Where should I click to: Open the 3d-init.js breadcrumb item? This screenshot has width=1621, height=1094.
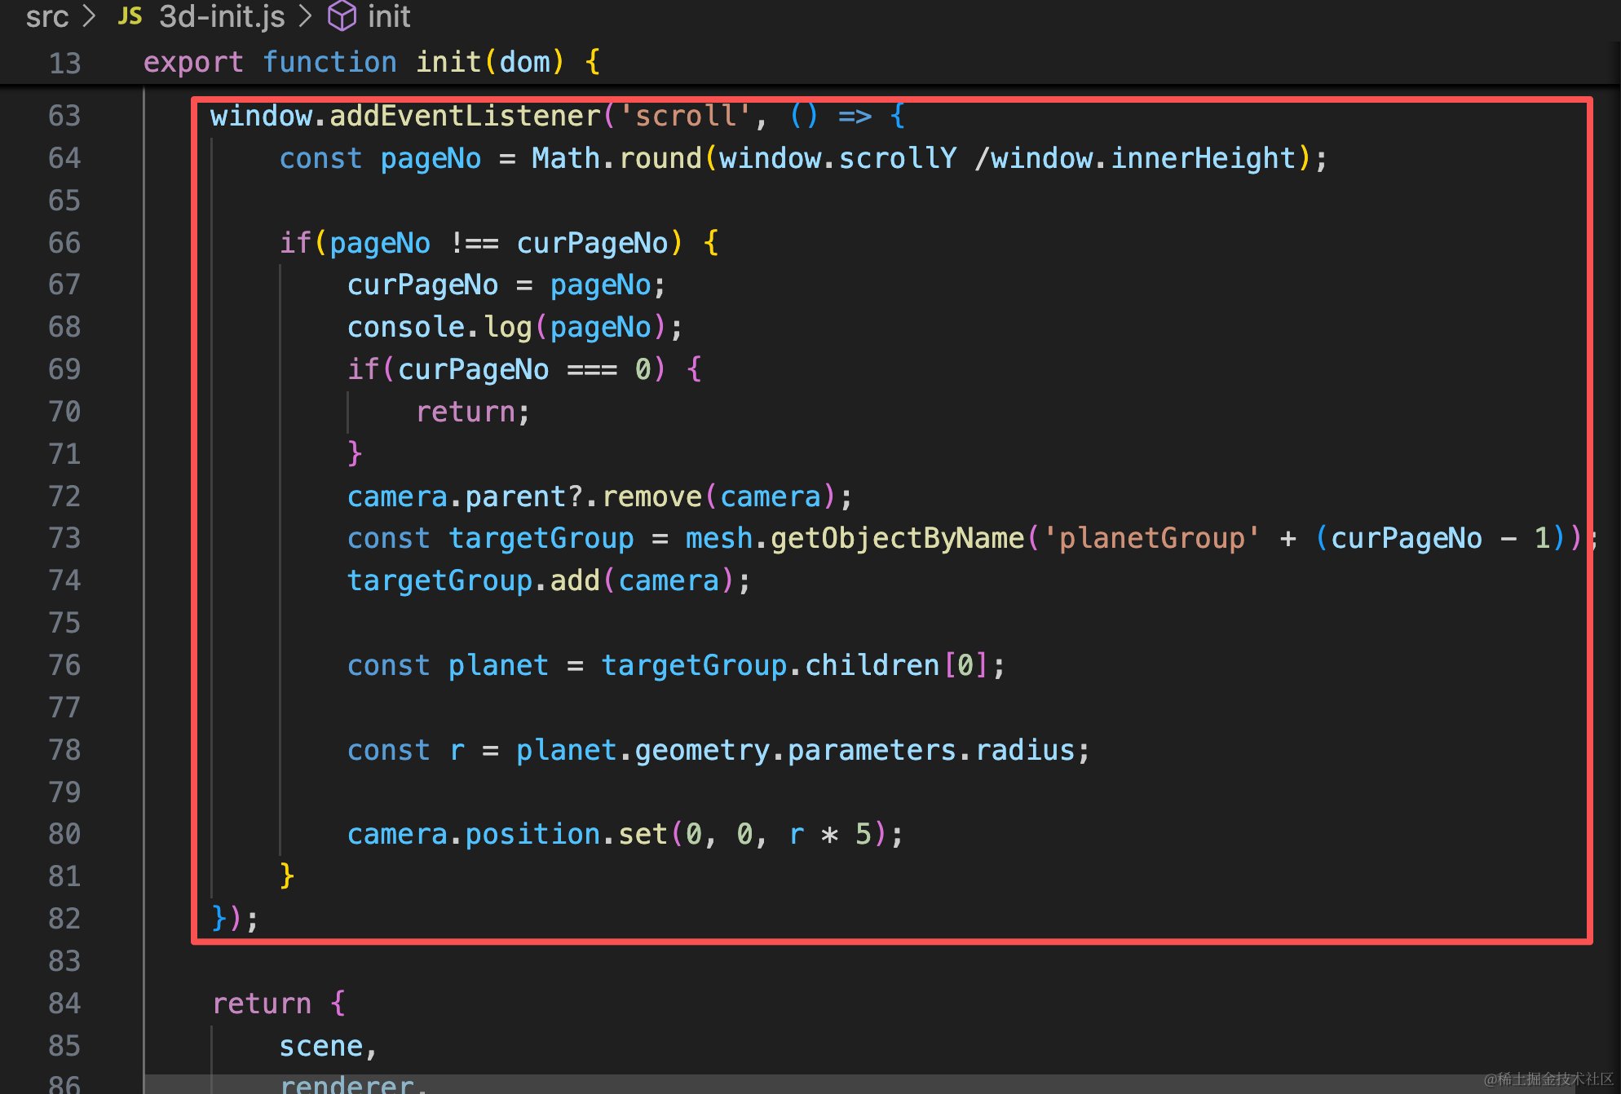click(222, 16)
